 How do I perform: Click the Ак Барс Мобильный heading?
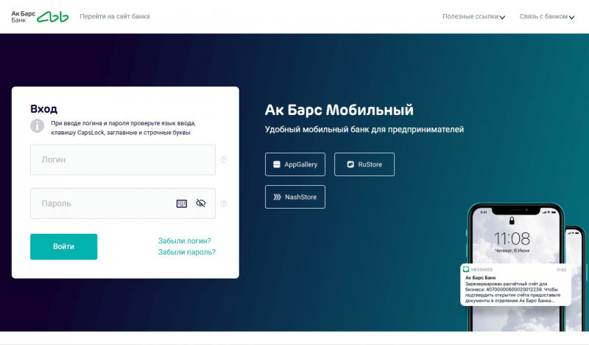click(x=339, y=111)
